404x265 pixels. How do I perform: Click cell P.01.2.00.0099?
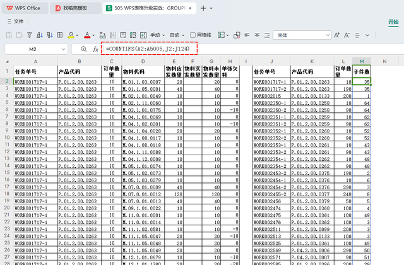click(312, 229)
